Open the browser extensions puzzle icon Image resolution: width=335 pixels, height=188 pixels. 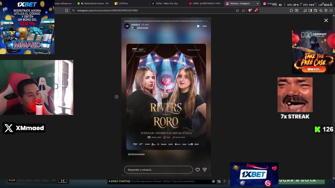pos(291,10)
